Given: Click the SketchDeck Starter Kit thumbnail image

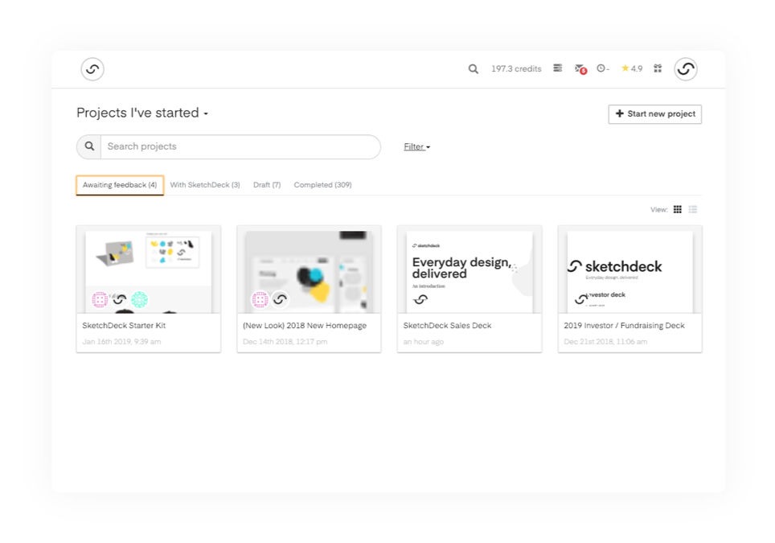Looking at the screenshot, I should pos(148,271).
